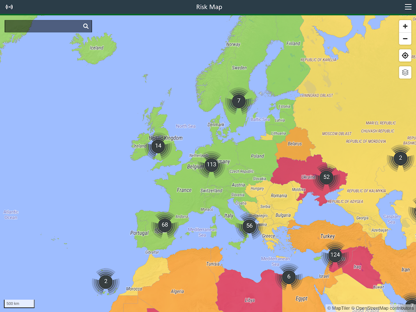The image size is (416, 312).
Task: Open the 124 alerts cluster near Syria
Action: 335,255
